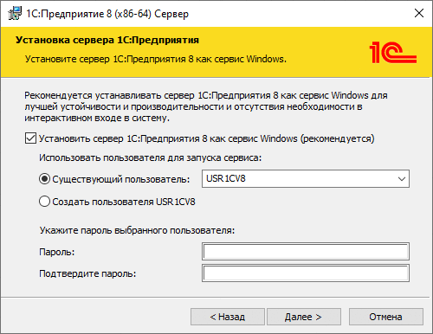Click the Подтвердите пароль: label text

coord(87,273)
